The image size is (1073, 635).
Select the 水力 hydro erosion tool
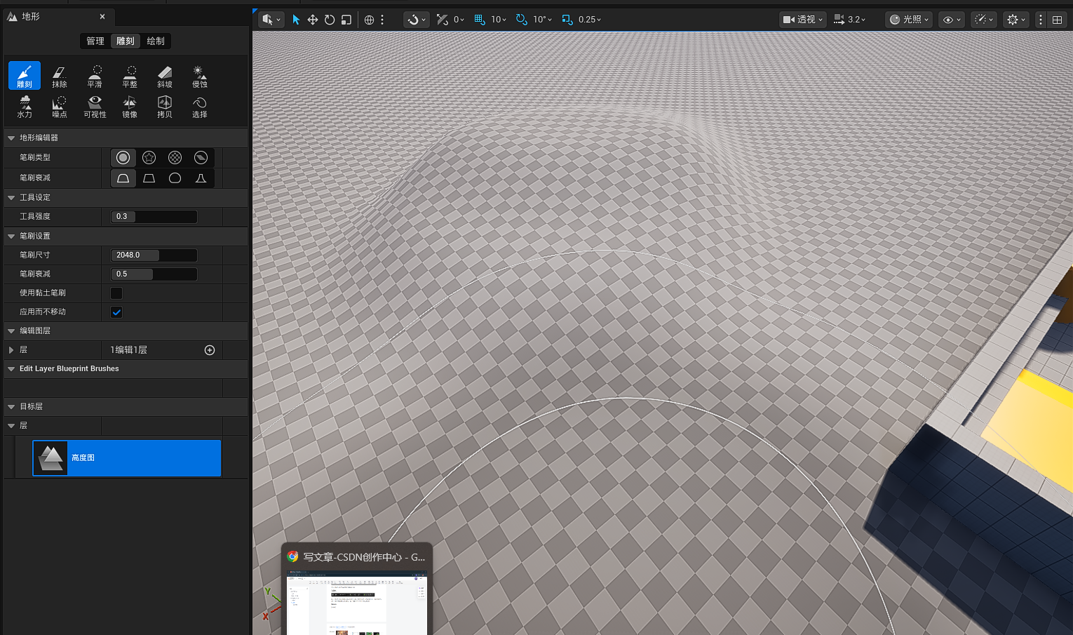coord(25,106)
